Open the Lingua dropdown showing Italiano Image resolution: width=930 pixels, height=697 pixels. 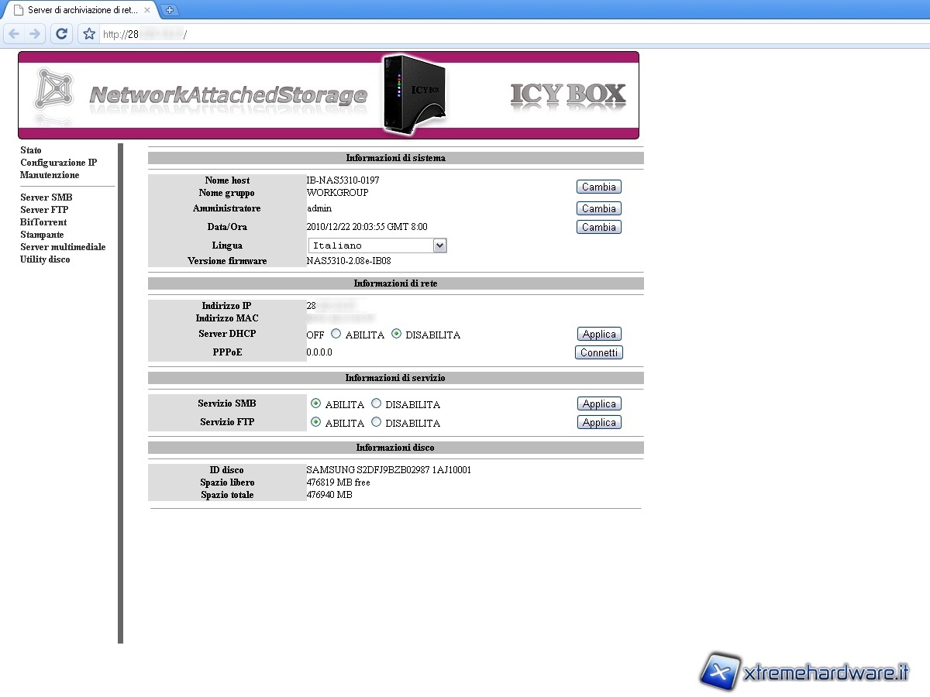pyautogui.click(x=377, y=245)
